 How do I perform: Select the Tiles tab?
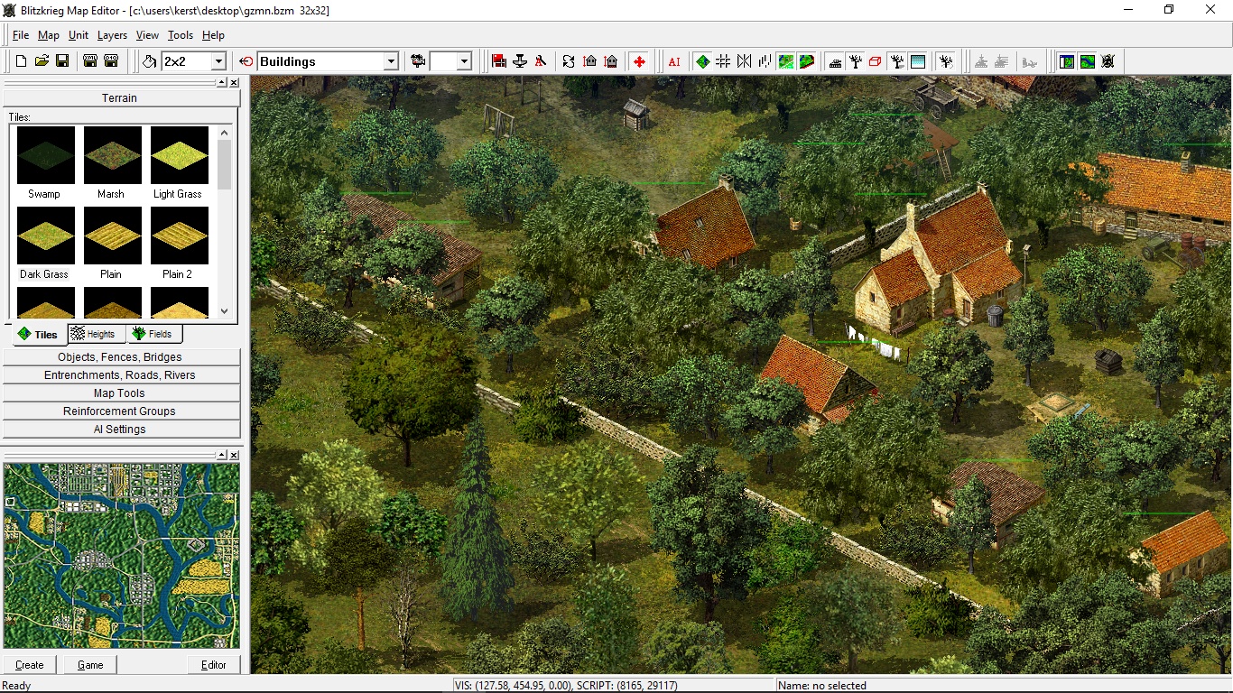click(38, 335)
